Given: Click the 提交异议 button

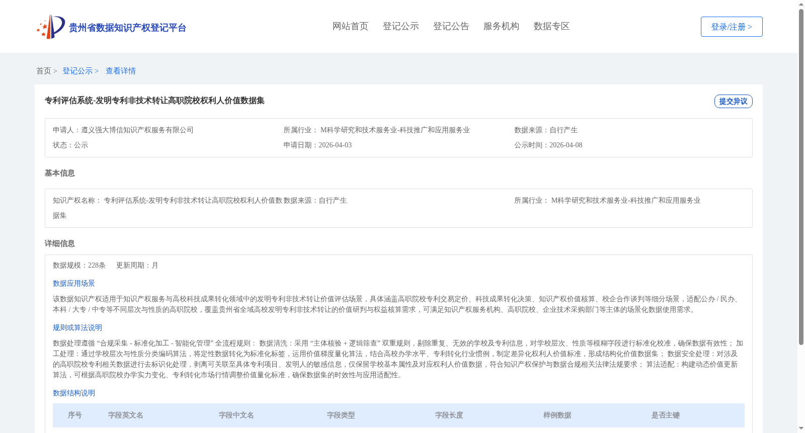Looking at the screenshot, I should click(x=734, y=101).
